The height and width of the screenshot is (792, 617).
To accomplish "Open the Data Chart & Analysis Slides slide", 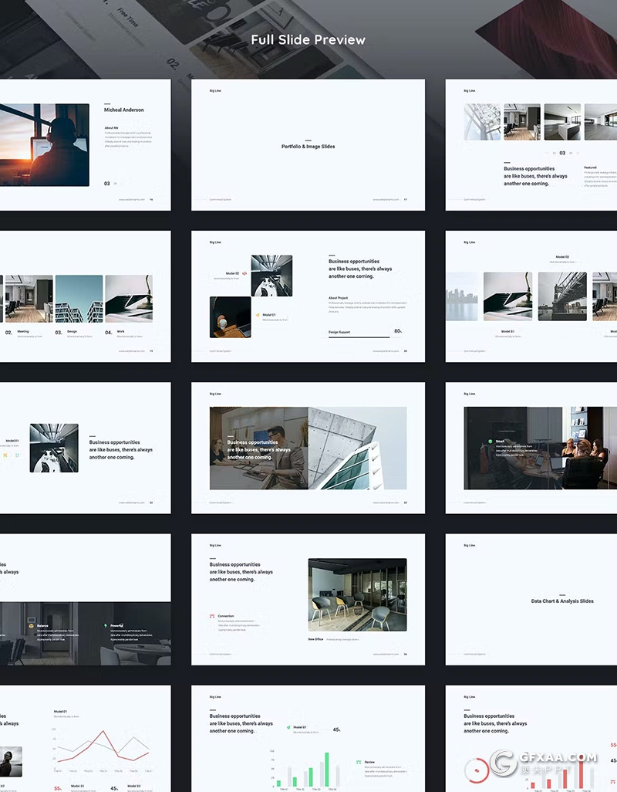I will click(561, 601).
